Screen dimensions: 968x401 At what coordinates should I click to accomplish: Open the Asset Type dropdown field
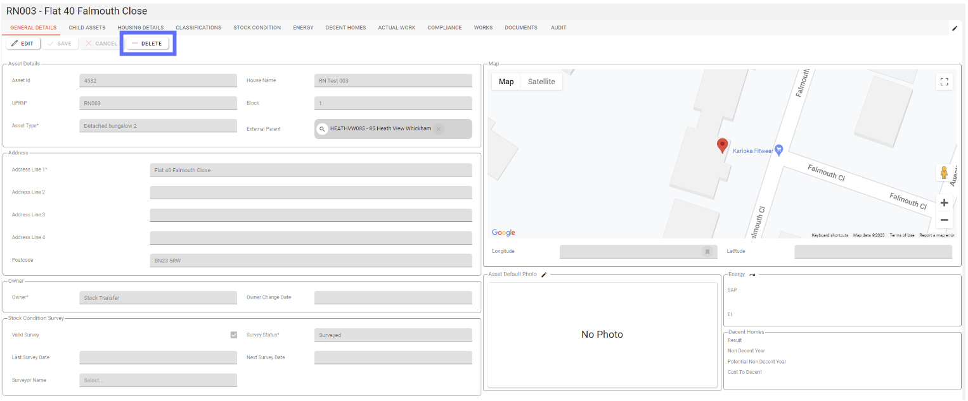click(x=158, y=126)
